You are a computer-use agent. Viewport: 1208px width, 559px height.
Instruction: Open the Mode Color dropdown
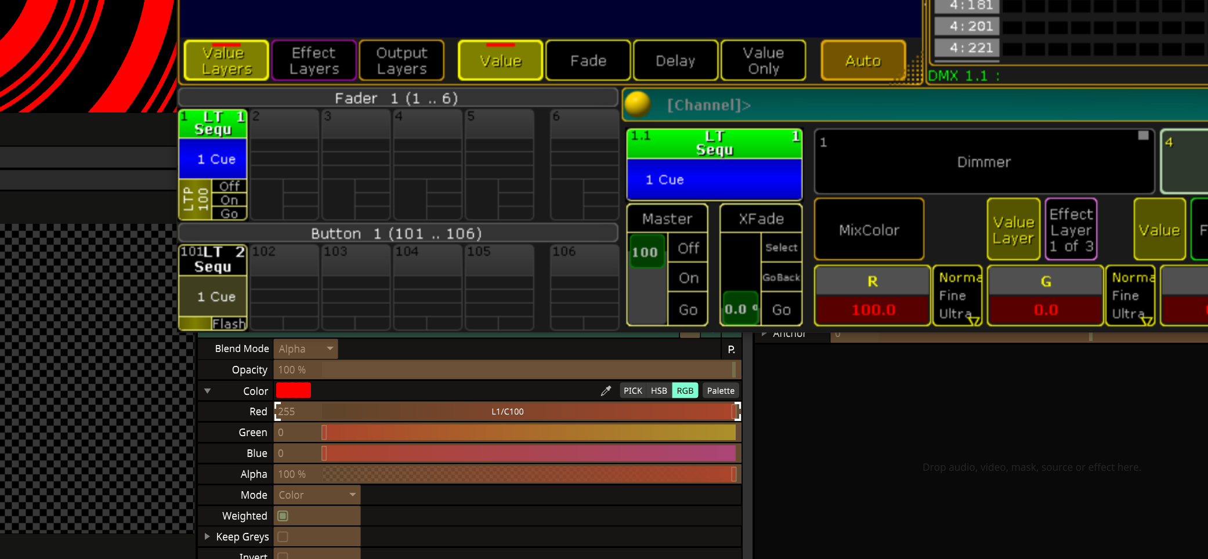click(x=317, y=495)
